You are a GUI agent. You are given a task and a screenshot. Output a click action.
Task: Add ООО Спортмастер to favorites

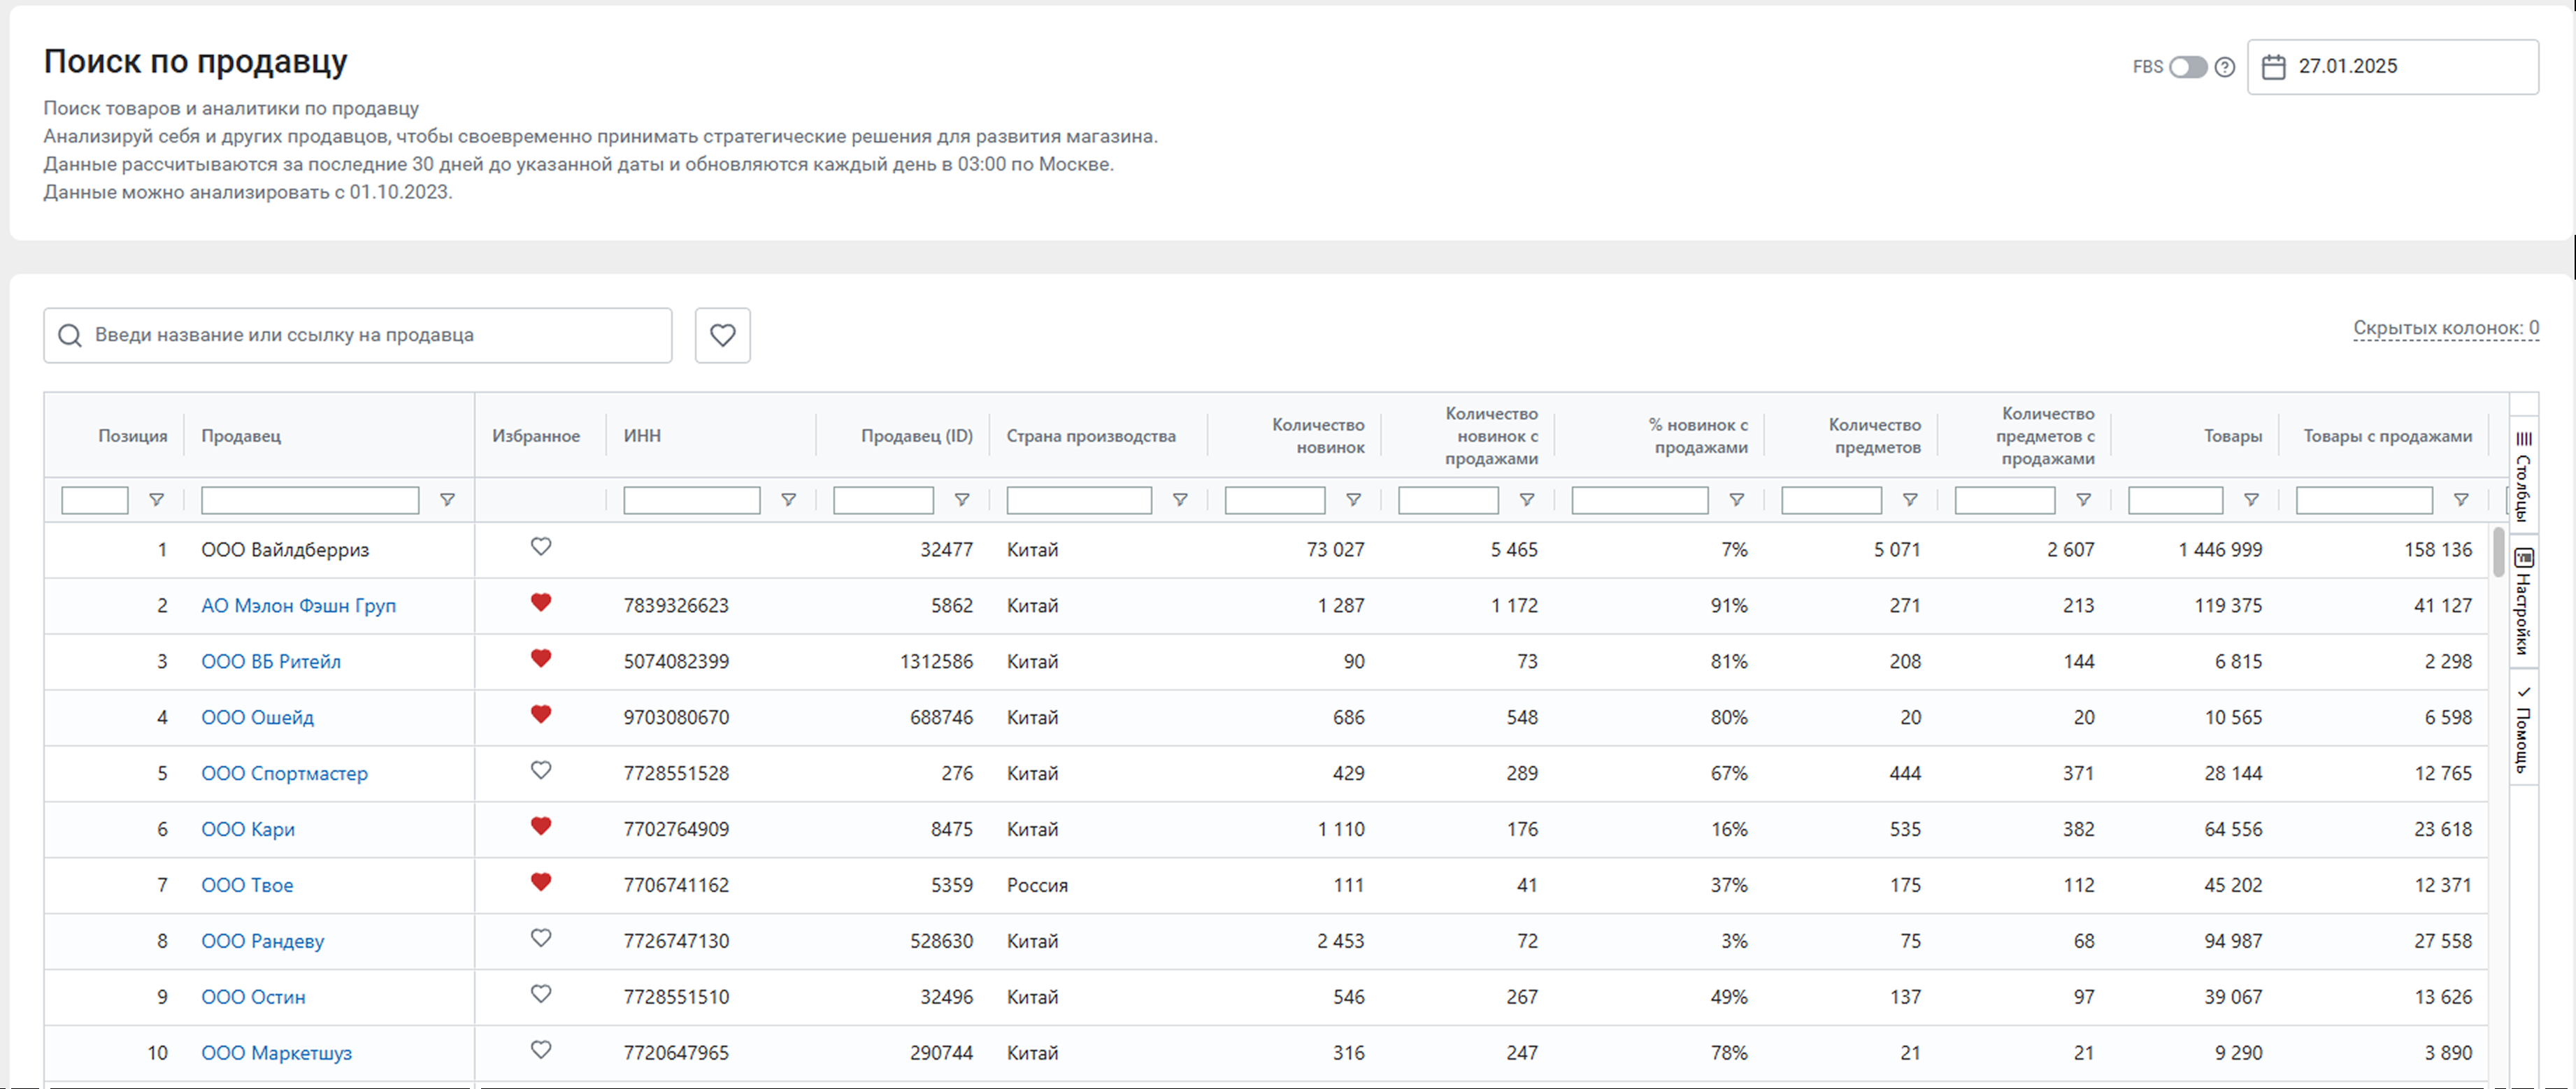coord(541,771)
